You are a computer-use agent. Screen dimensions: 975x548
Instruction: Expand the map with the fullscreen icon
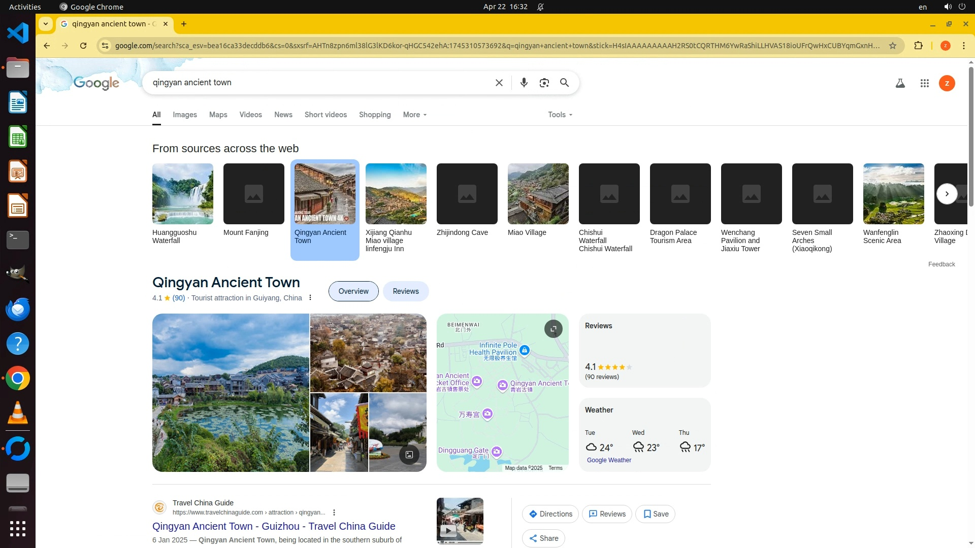(553, 329)
